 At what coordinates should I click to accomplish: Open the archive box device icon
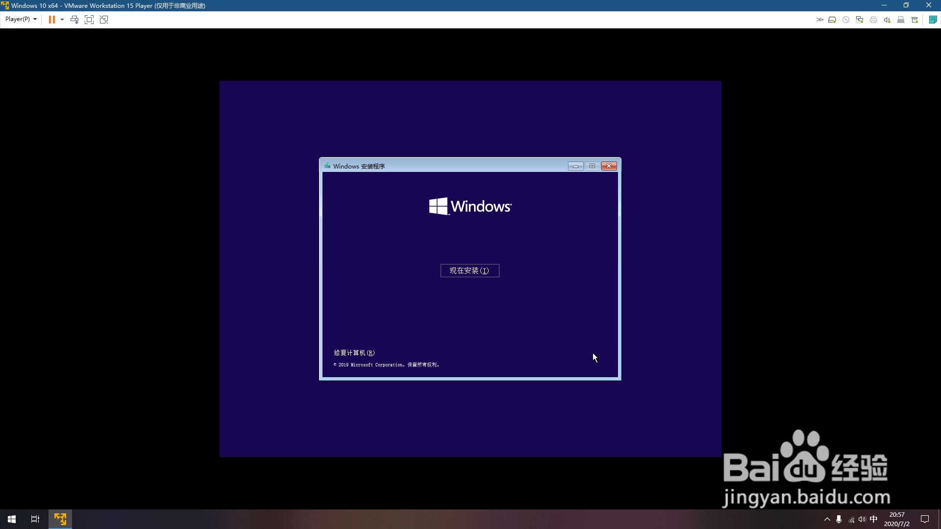click(915, 20)
